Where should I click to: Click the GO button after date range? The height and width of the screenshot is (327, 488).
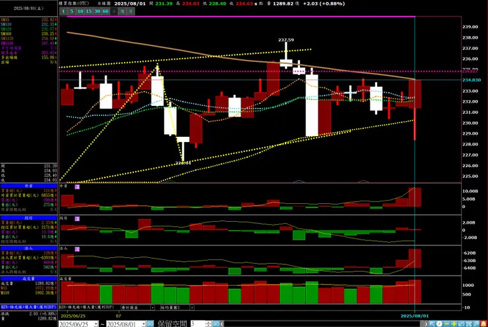point(150,324)
